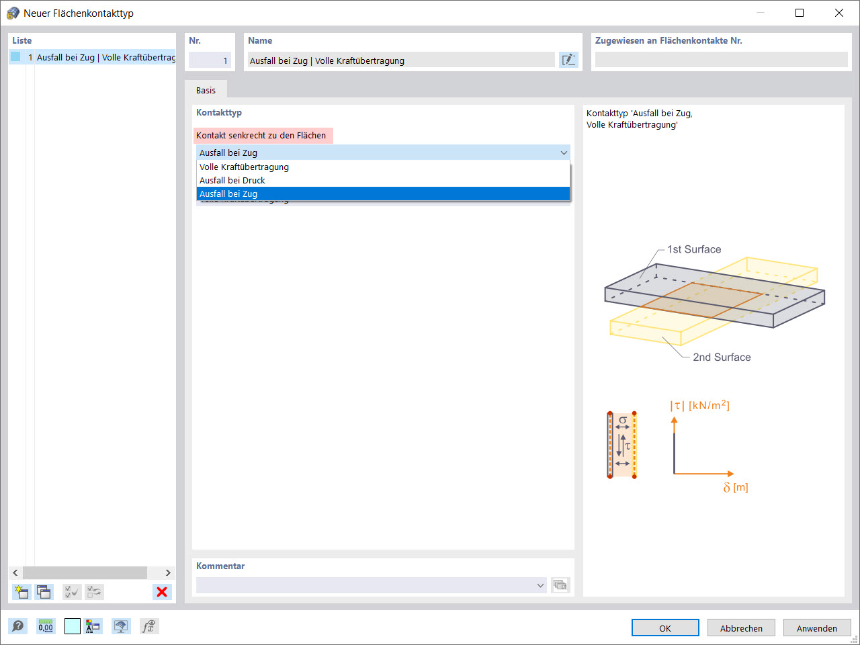Click the bottom toolbar icon left of the monitor

coord(93,626)
